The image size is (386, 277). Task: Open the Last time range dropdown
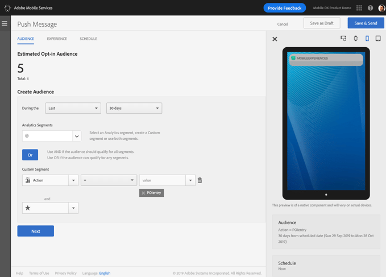pyautogui.click(x=73, y=108)
